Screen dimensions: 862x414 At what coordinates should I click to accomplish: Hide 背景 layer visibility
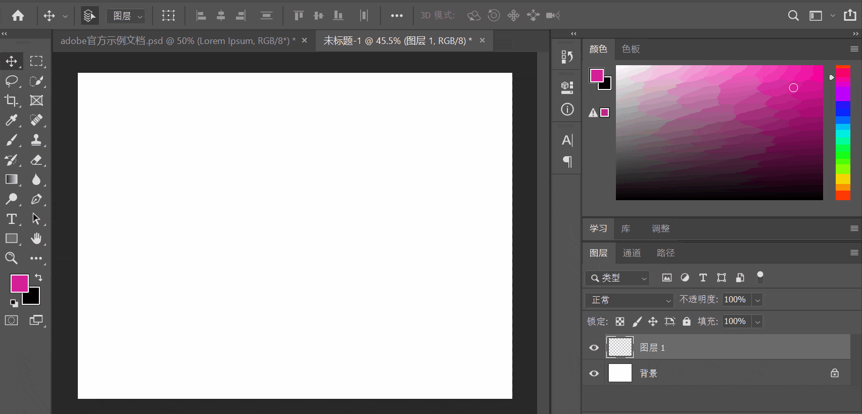click(594, 374)
